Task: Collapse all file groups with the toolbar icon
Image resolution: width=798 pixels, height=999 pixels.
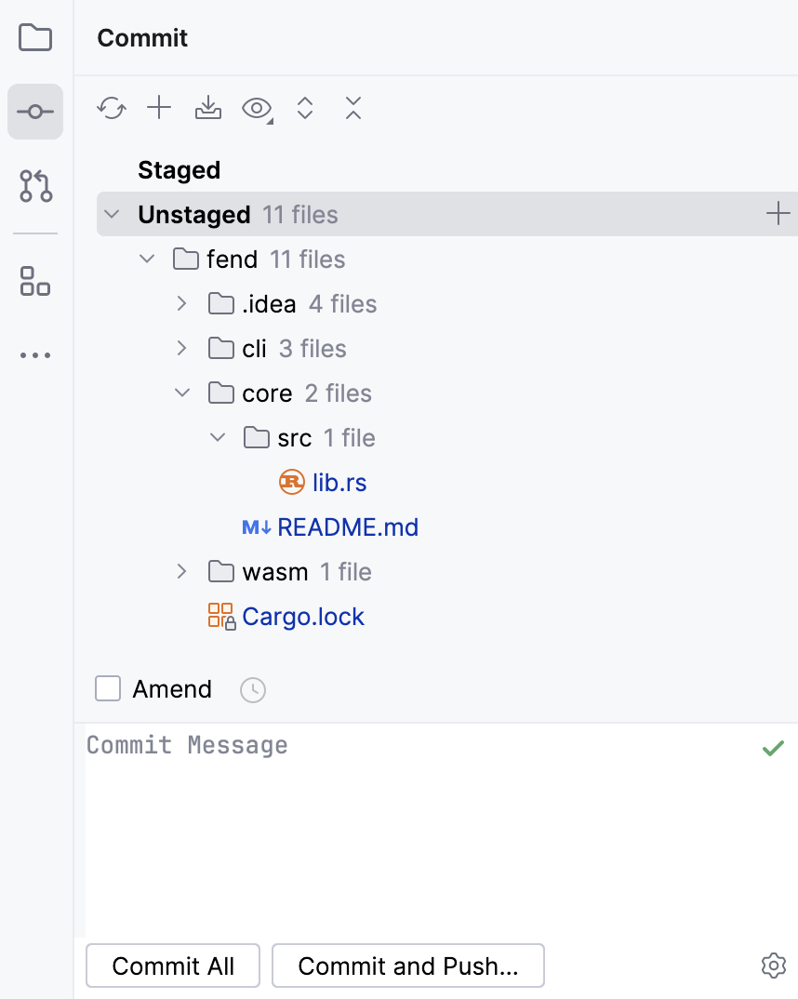Action: 353,109
